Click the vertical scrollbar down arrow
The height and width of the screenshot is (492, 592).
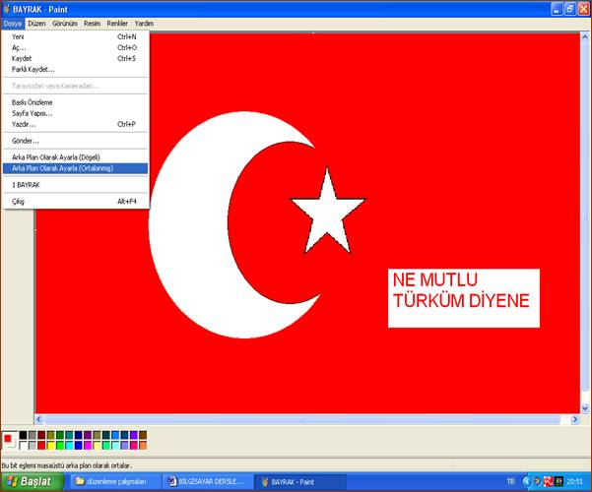(585, 408)
